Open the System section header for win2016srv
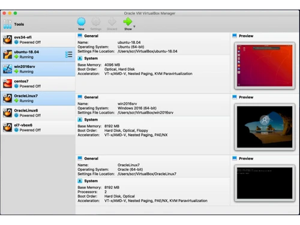300x225 pixels. [x=91, y=119]
